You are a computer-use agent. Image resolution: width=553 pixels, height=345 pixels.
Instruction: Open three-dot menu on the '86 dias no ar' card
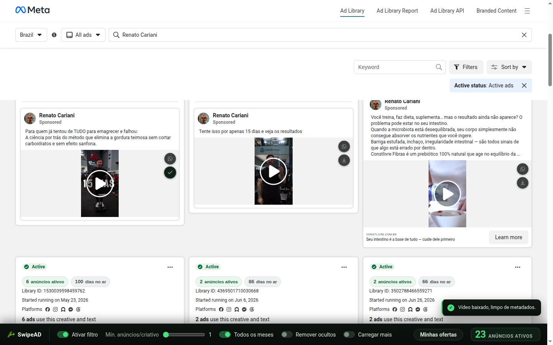344,267
